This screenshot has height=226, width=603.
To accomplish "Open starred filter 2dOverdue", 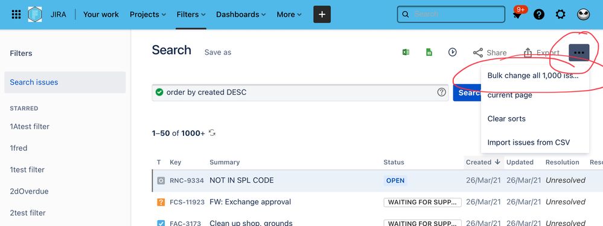I will pos(29,191).
